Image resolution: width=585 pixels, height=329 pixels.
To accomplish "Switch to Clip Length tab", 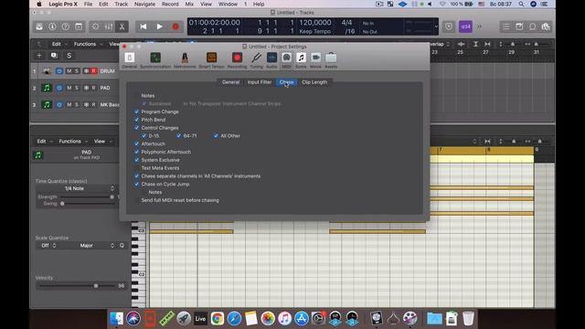I will (314, 82).
